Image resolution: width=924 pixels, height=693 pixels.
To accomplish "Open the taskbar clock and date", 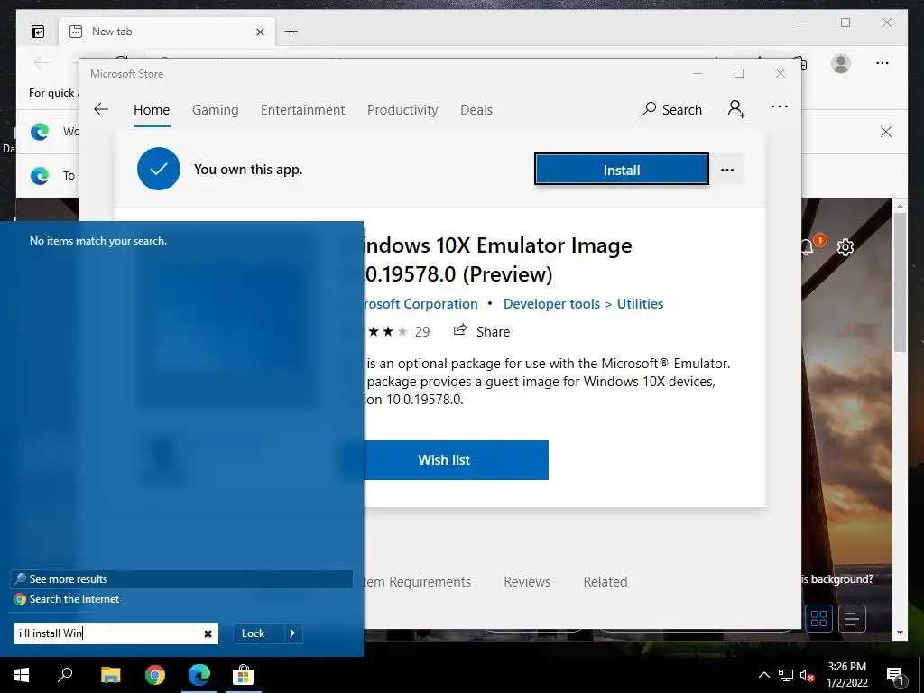I will coord(847,675).
